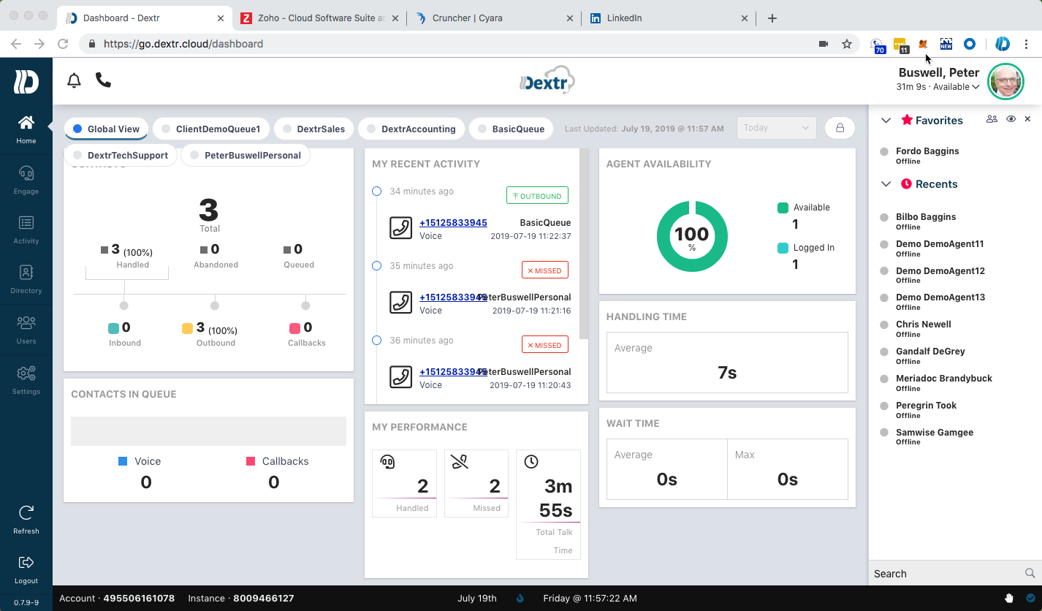Go to Home in sidebar
The width and height of the screenshot is (1042, 611).
(26, 129)
